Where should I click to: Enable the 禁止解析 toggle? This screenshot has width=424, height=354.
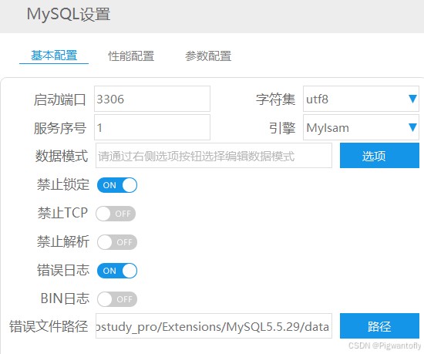pyautogui.click(x=117, y=242)
